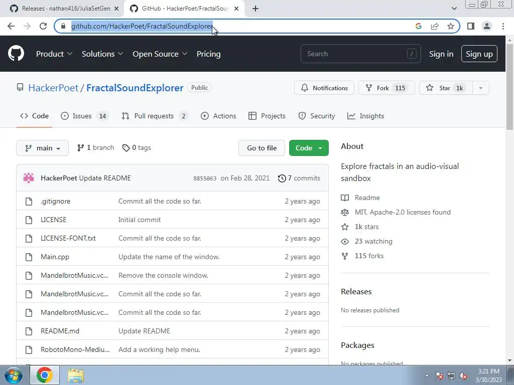The image size is (514, 385).
Task: Click the Google icon in the address bar
Action: (418, 26)
